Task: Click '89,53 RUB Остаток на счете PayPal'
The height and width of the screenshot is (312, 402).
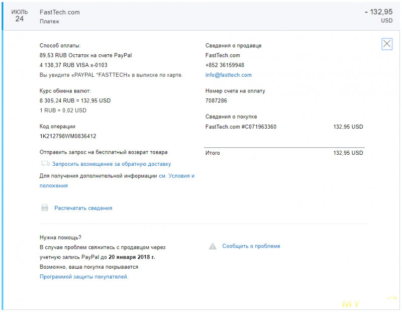Action: click(x=85, y=55)
